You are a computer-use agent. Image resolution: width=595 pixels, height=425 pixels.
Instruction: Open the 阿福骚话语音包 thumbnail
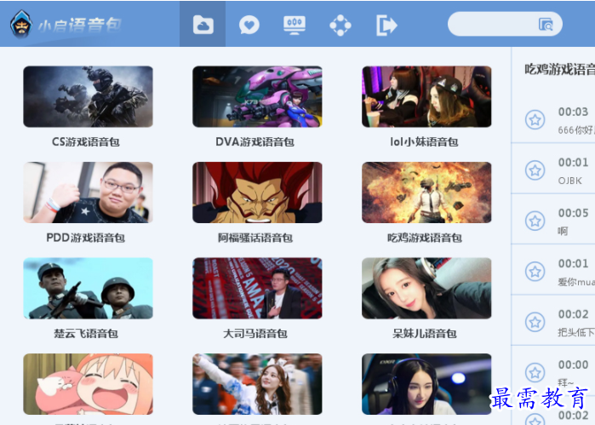257,192
